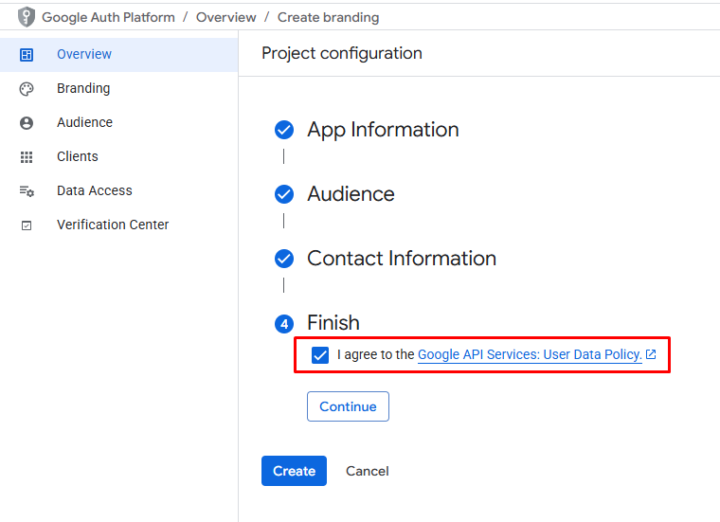Open Clients in the sidebar

119,156
